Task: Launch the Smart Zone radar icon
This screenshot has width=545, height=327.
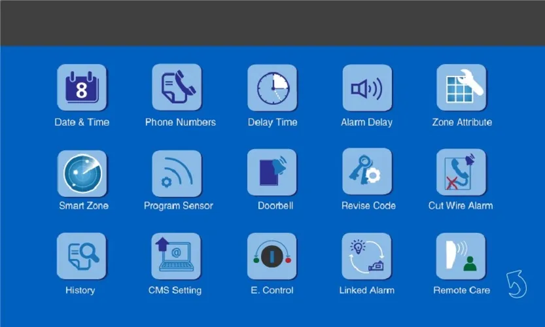Action: (x=82, y=173)
